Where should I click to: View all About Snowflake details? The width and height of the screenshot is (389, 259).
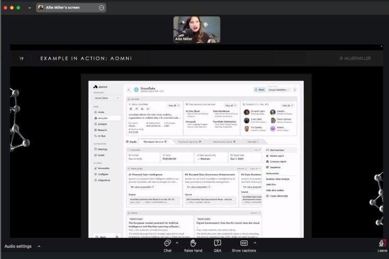(x=174, y=105)
